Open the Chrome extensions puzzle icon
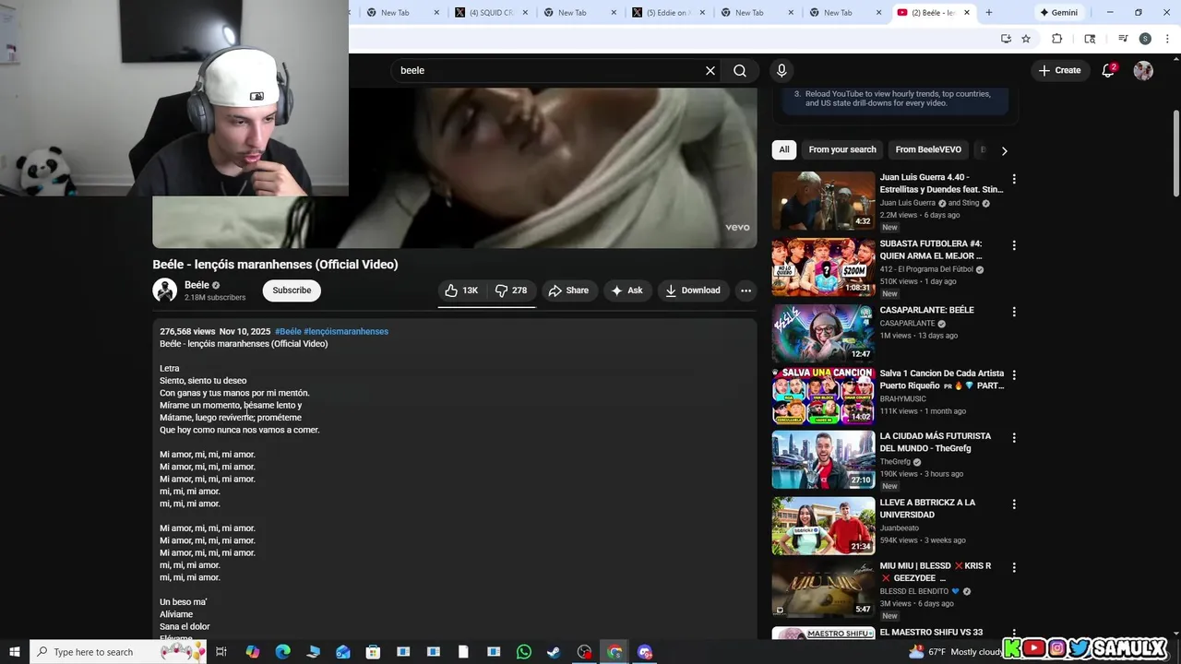1181x664 pixels. point(1057,39)
